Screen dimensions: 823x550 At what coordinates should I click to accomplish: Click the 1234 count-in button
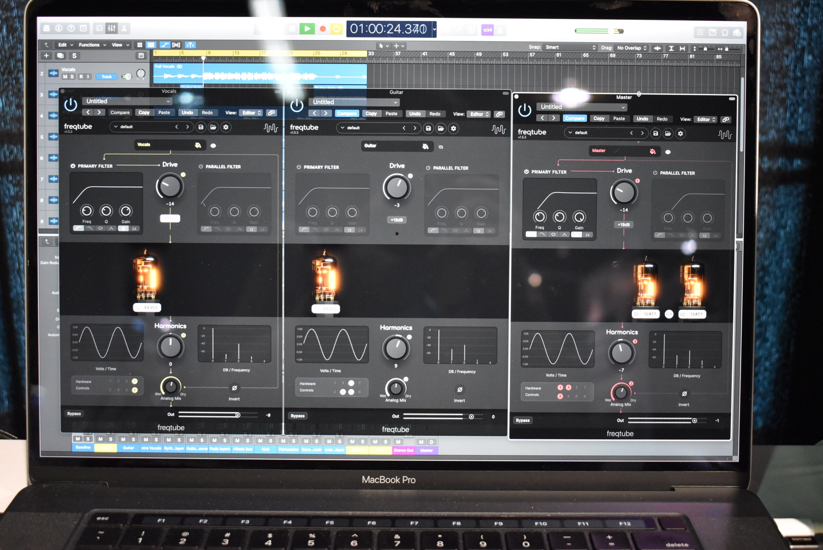click(487, 30)
